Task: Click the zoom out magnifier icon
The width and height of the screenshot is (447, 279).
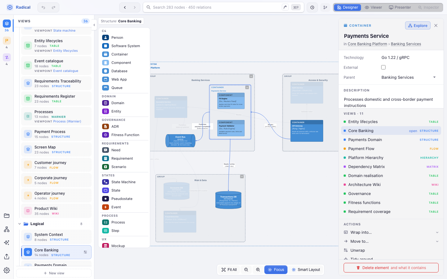Action: pos(246,270)
